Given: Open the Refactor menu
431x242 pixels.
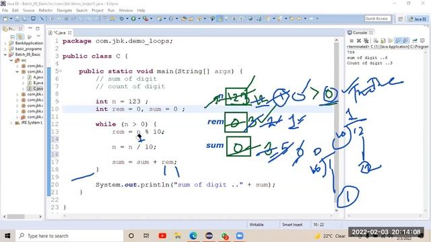Looking at the screenshot, I should 46,10.
